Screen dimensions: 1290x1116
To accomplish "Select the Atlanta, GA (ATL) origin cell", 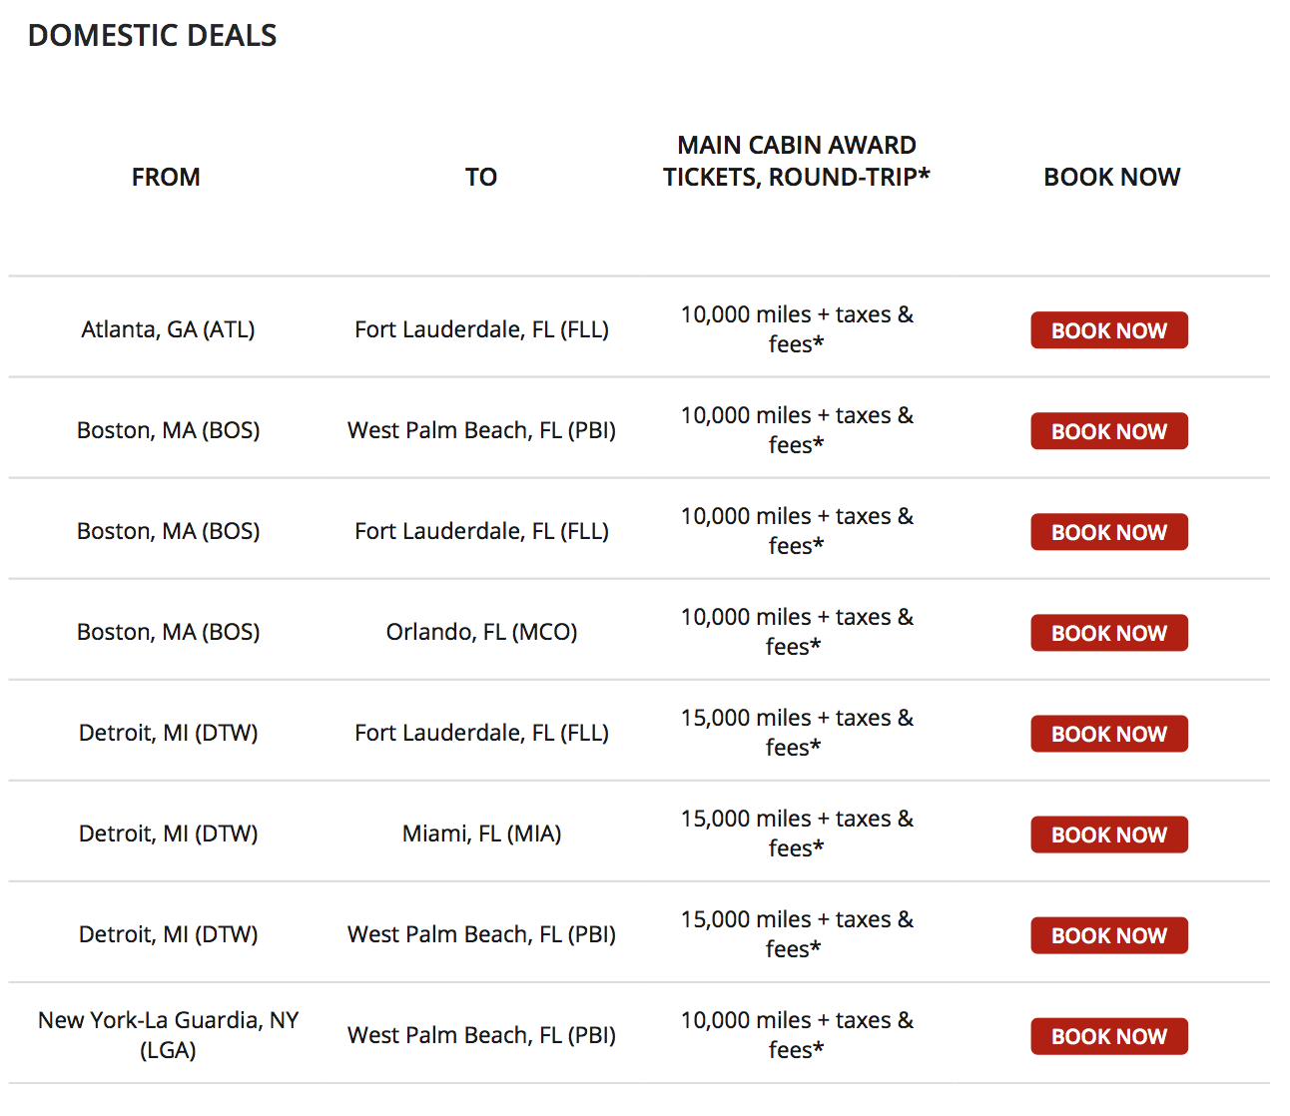I will coord(168,329).
